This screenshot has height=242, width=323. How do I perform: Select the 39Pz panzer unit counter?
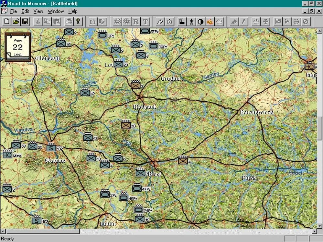tap(154, 45)
